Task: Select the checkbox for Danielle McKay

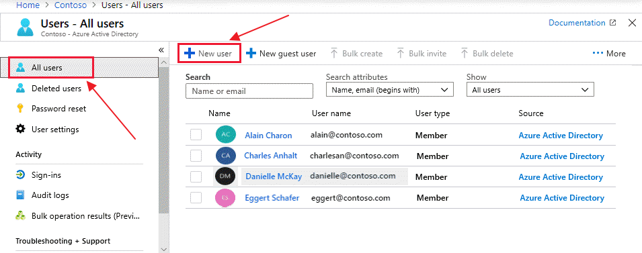Action: pos(196,176)
